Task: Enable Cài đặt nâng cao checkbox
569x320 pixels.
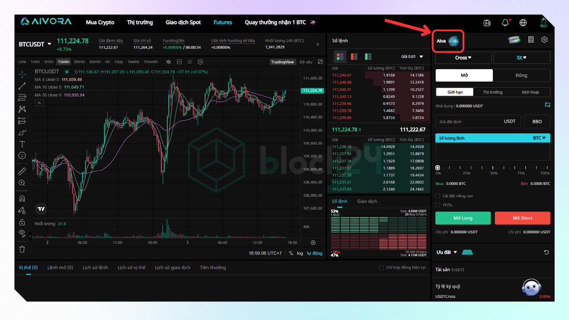Action: (x=438, y=196)
